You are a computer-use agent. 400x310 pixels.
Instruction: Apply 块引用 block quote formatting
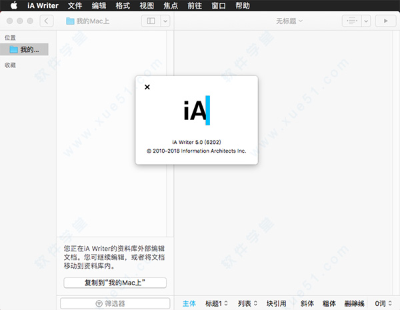coord(276,303)
